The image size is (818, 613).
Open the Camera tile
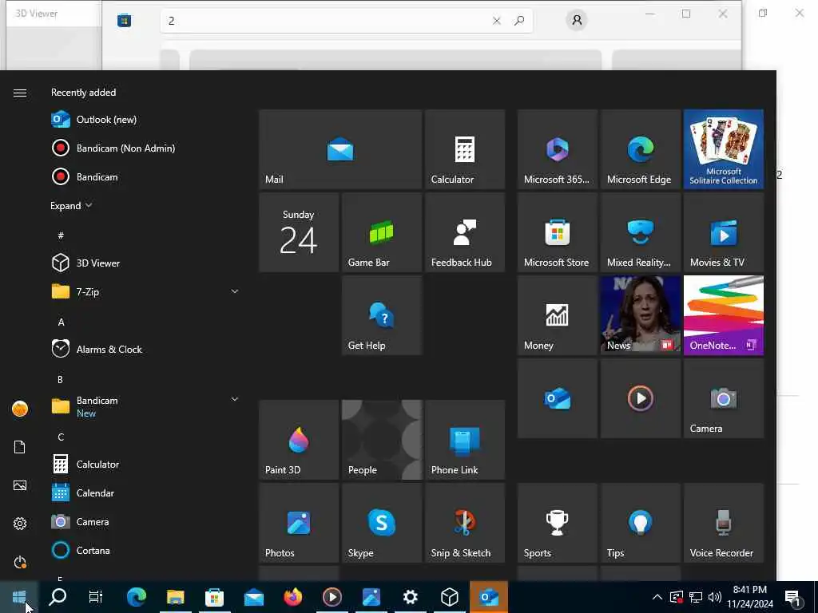[x=724, y=398]
